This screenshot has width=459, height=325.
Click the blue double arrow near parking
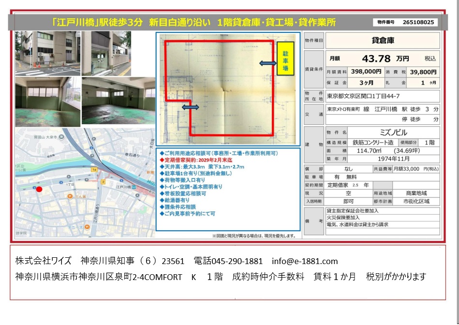(x=267, y=63)
